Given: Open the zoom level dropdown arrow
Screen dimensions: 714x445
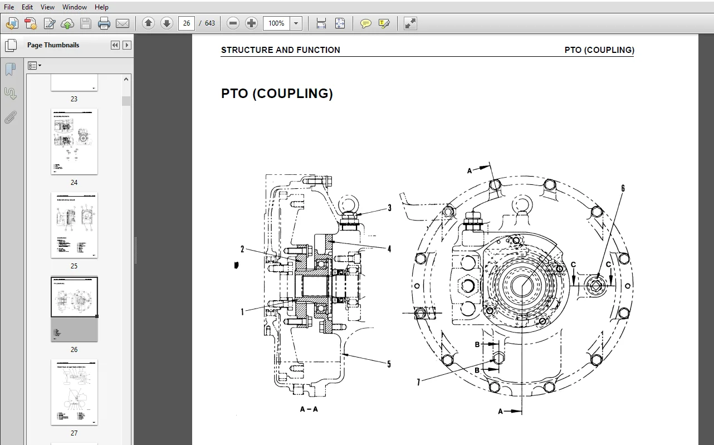Looking at the screenshot, I should [x=296, y=23].
